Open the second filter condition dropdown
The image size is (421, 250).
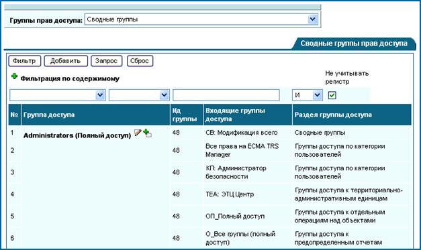point(165,95)
